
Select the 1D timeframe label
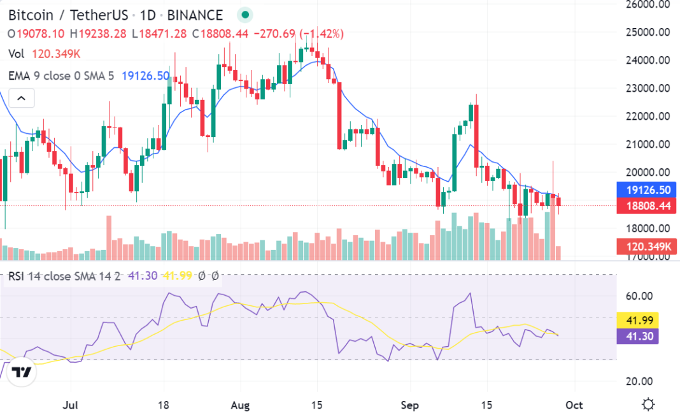click(149, 15)
